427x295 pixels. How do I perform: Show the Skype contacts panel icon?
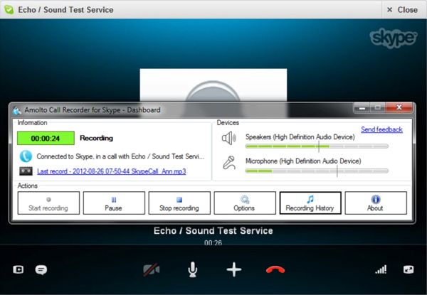(19, 269)
